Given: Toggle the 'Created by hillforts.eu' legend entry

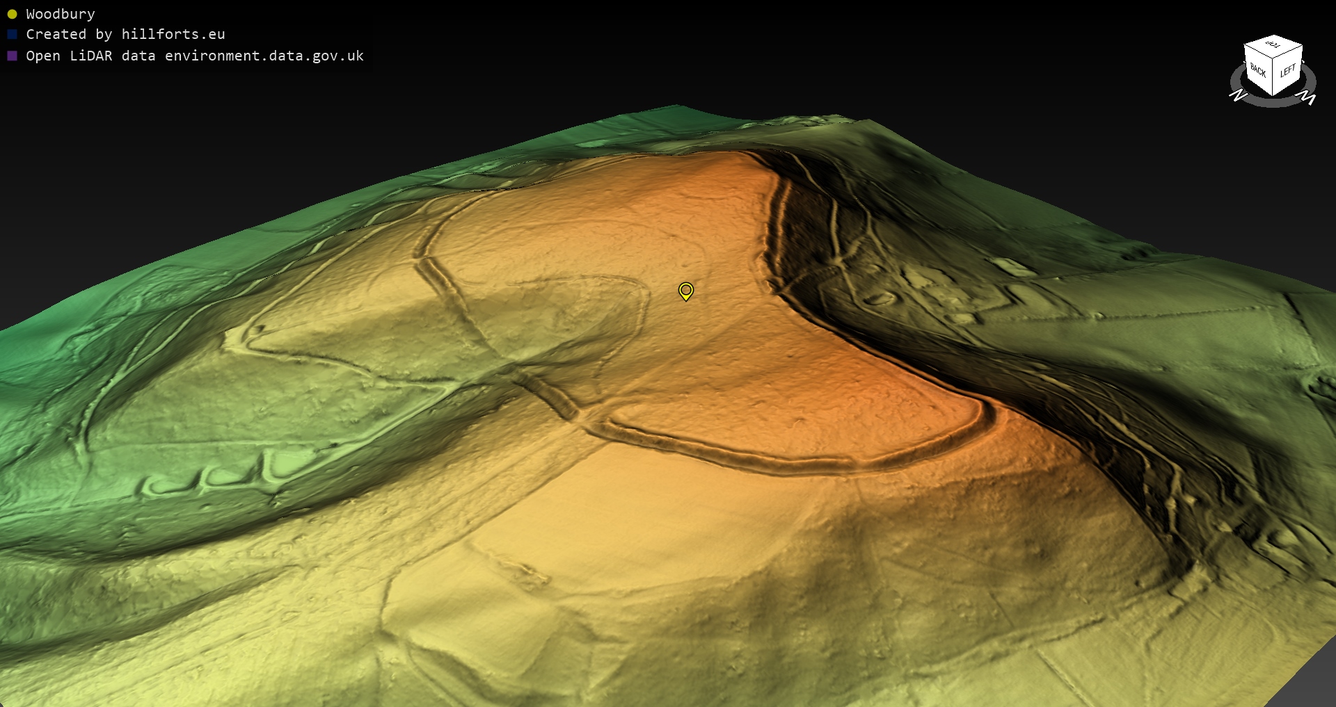Looking at the screenshot, I should coord(125,34).
